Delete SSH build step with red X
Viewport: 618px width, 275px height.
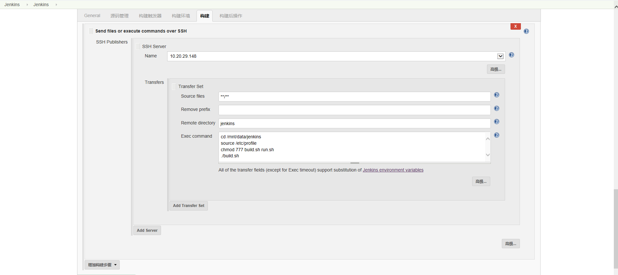(x=515, y=26)
